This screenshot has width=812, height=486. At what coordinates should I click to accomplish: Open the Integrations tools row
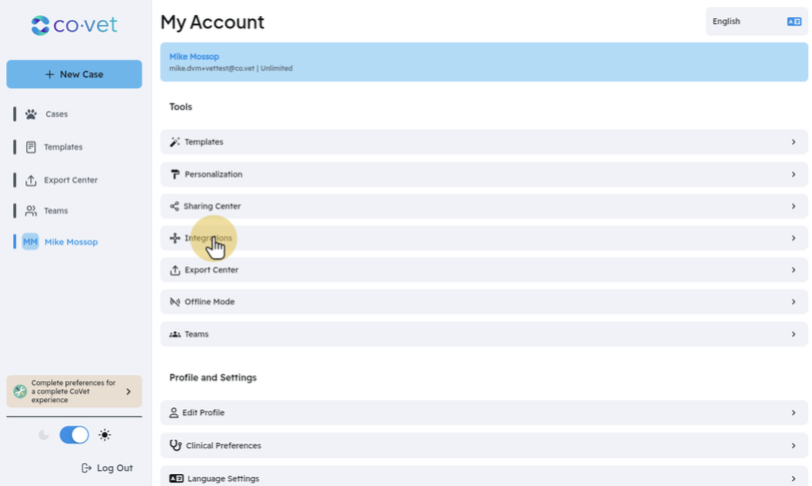point(483,239)
